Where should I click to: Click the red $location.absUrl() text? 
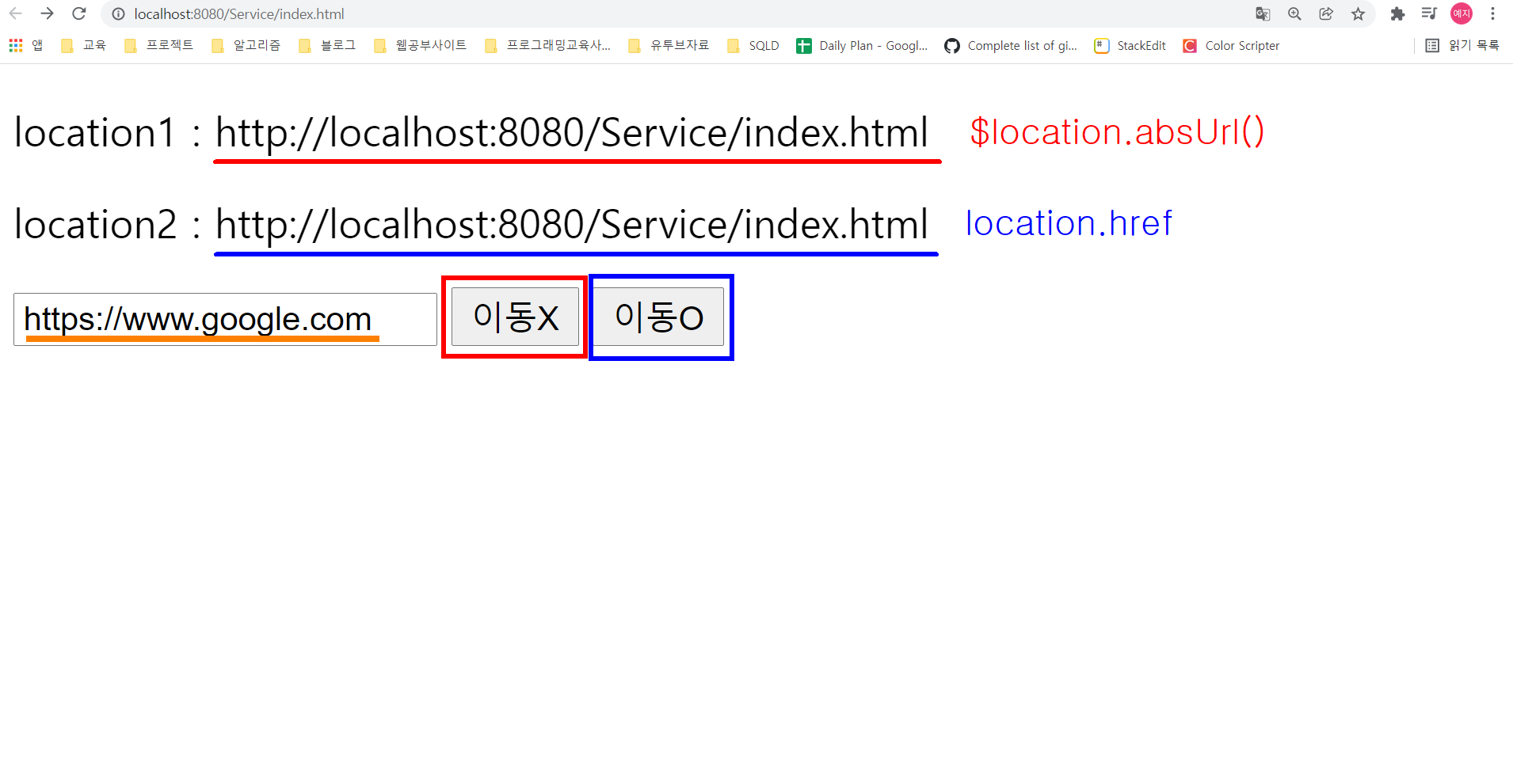click(1117, 131)
